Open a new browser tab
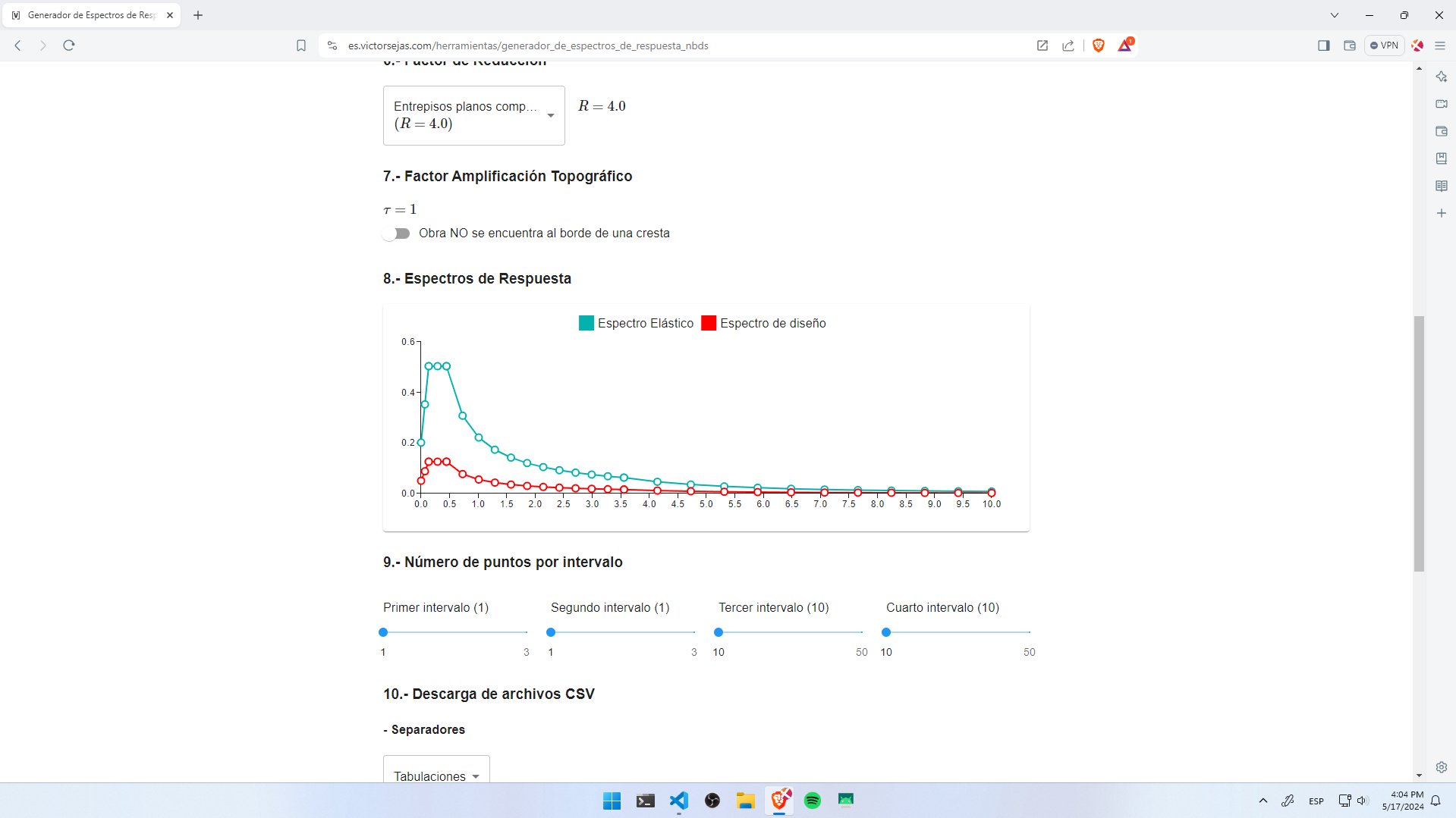 [198, 15]
